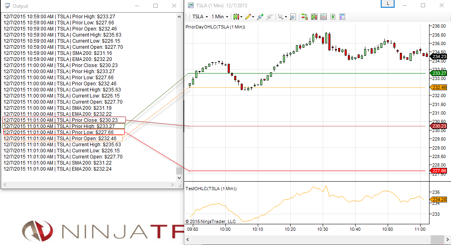This screenshot has height=245, width=451.
Task: Click the TestOHLC(TSLA (1 Min)) panel label
Action: (x=211, y=189)
